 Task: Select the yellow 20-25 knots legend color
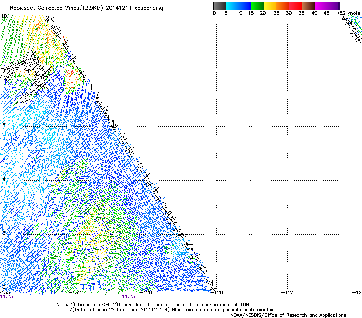point(270,6)
